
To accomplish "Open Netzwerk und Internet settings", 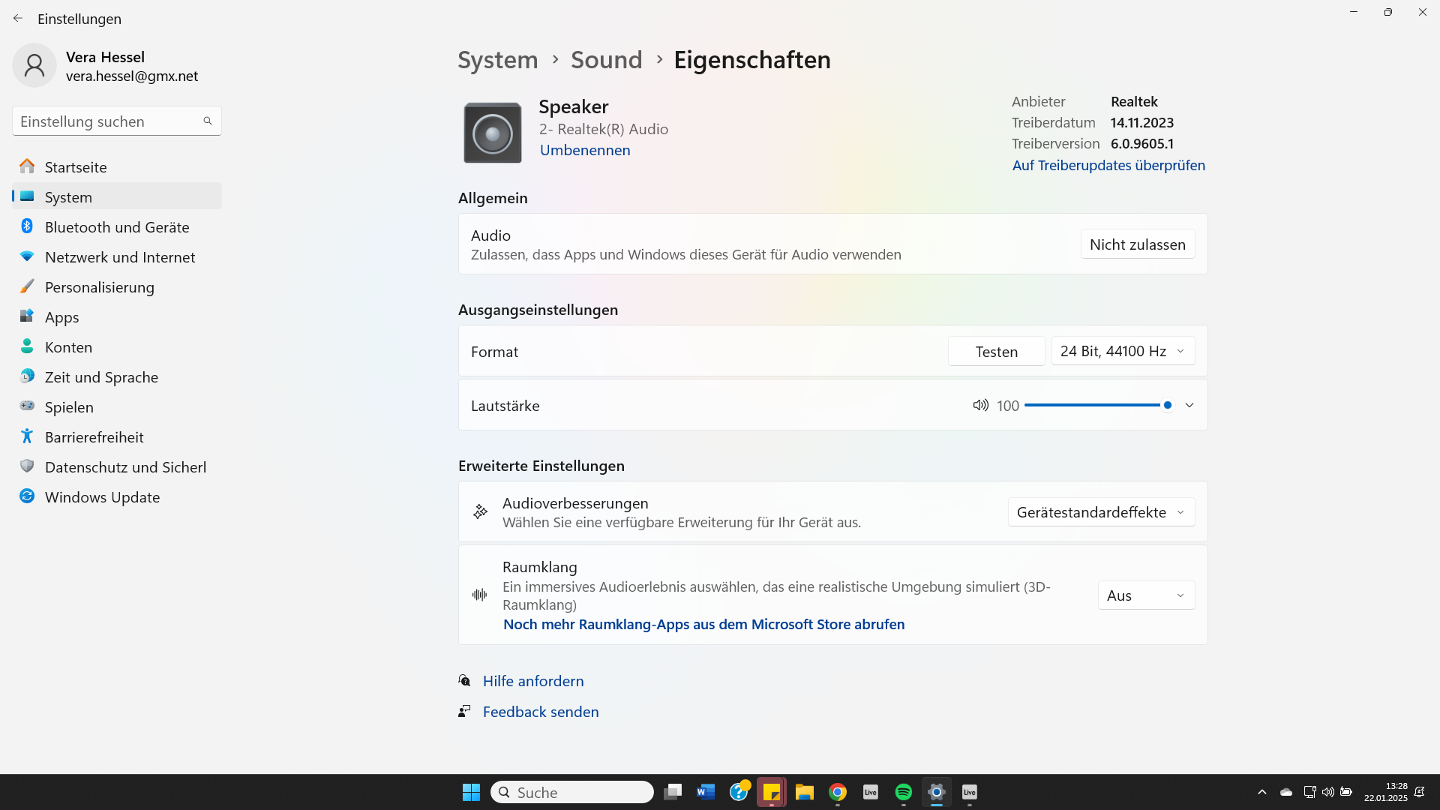I will tap(120, 257).
